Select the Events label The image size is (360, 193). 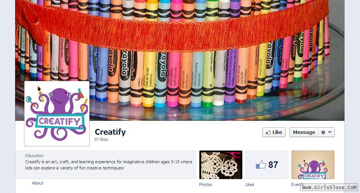tap(298, 185)
